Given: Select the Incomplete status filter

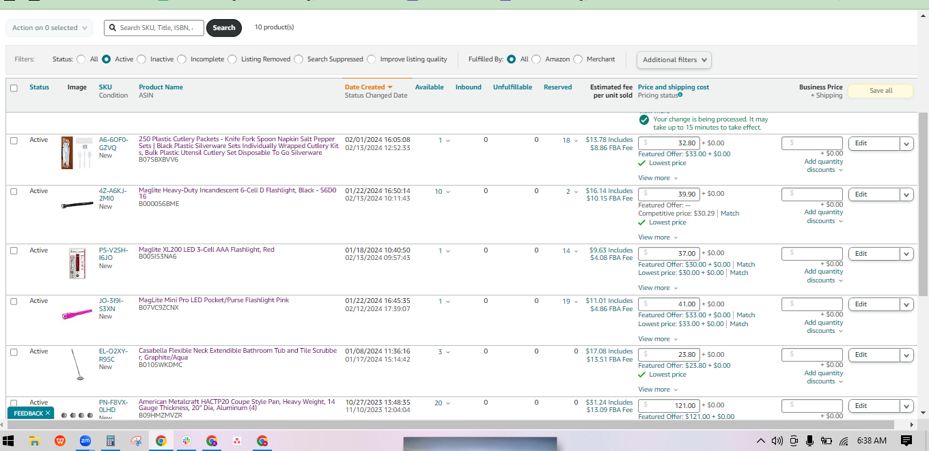Looking at the screenshot, I should tap(182, 59).
